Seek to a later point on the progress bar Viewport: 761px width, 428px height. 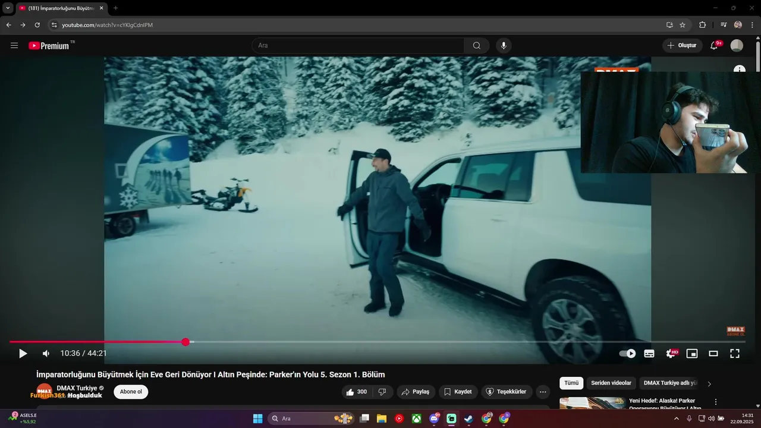[x=470, y=342]
